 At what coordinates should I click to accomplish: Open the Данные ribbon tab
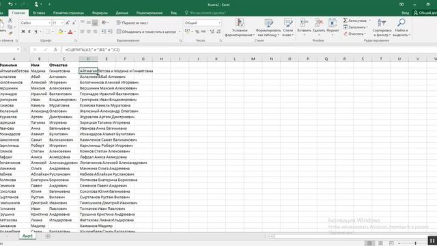tap(122, 13)
